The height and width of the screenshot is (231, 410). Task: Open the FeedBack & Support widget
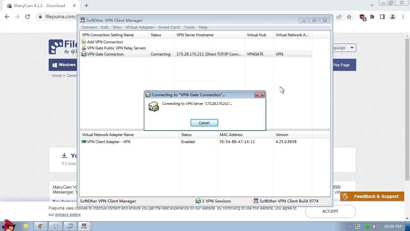[x=372, y=196]
